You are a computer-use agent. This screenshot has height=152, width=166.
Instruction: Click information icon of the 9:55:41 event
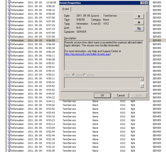pyautogui.click(x=9, y=67)
